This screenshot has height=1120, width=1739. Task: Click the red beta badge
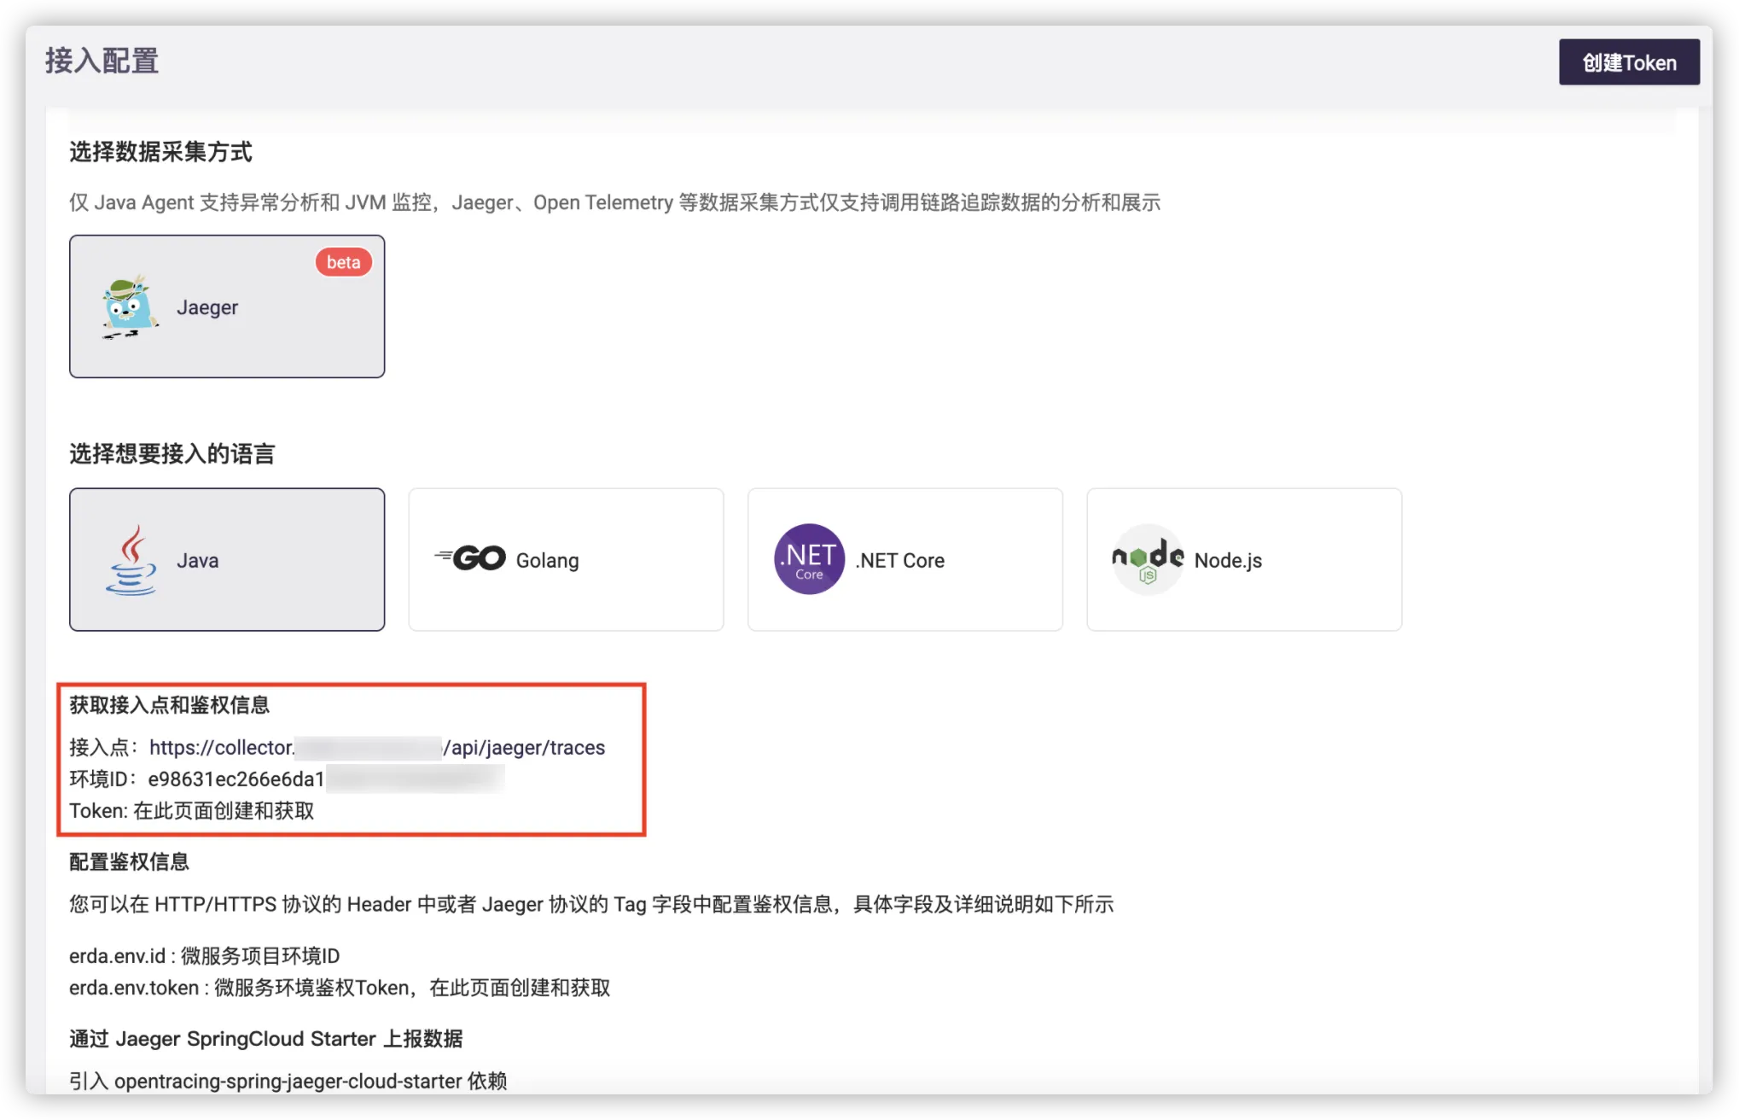click(x=343, y=262)
